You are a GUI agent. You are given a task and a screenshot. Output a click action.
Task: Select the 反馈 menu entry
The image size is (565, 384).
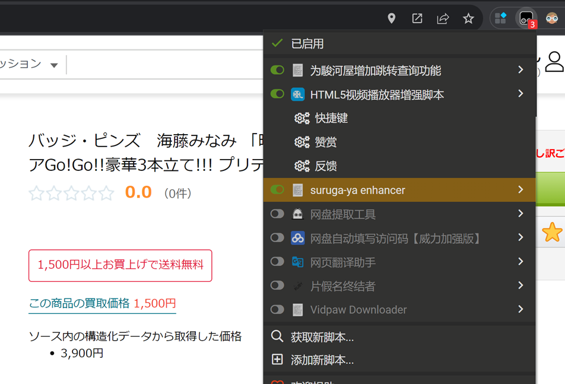pyautogui.click(x=326, y=166)
